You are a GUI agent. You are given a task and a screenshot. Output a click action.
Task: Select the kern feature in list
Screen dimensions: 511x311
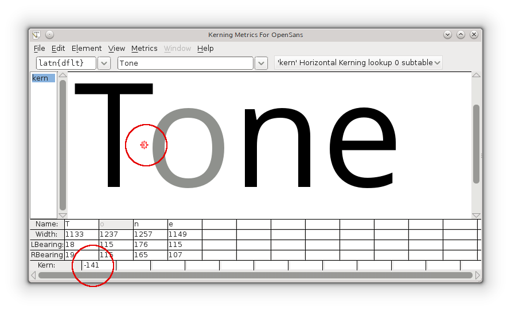[x=41, y=78]
